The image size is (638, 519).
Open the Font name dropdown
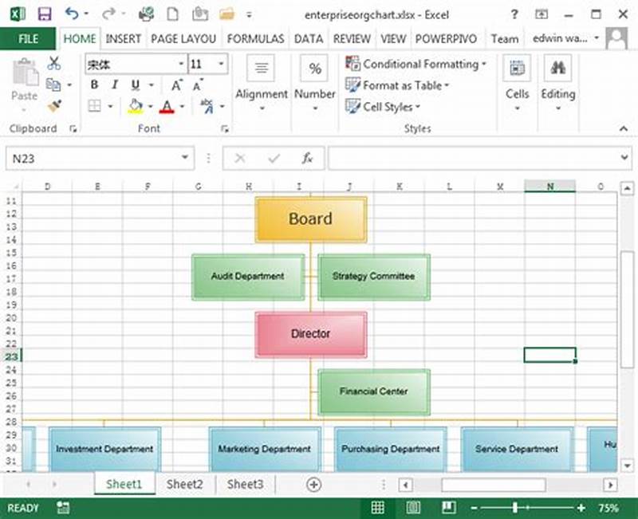tap(180, 63)
